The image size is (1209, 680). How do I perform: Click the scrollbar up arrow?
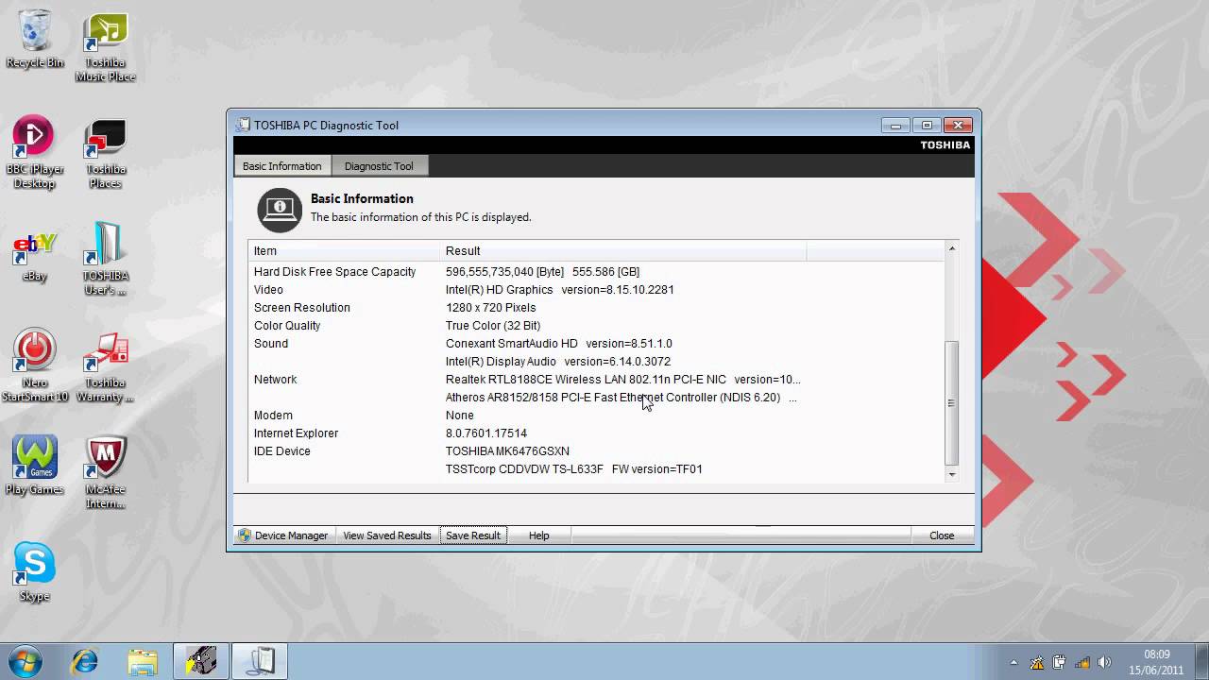pyautogui.click(x=952, y=248)
